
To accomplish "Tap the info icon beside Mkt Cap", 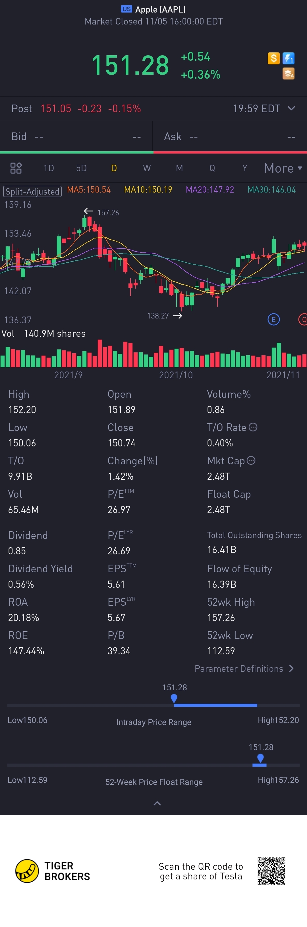I will pos(251,460).
